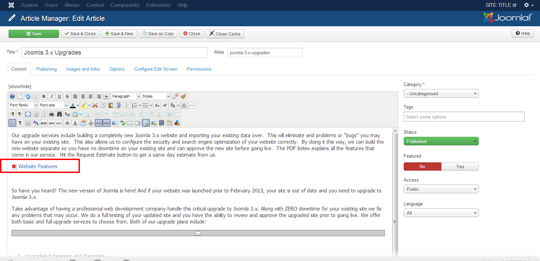The image size is (540, 261).
Task: Run the spellchecker (abc check icon)
Action: [x=122, y=123]
